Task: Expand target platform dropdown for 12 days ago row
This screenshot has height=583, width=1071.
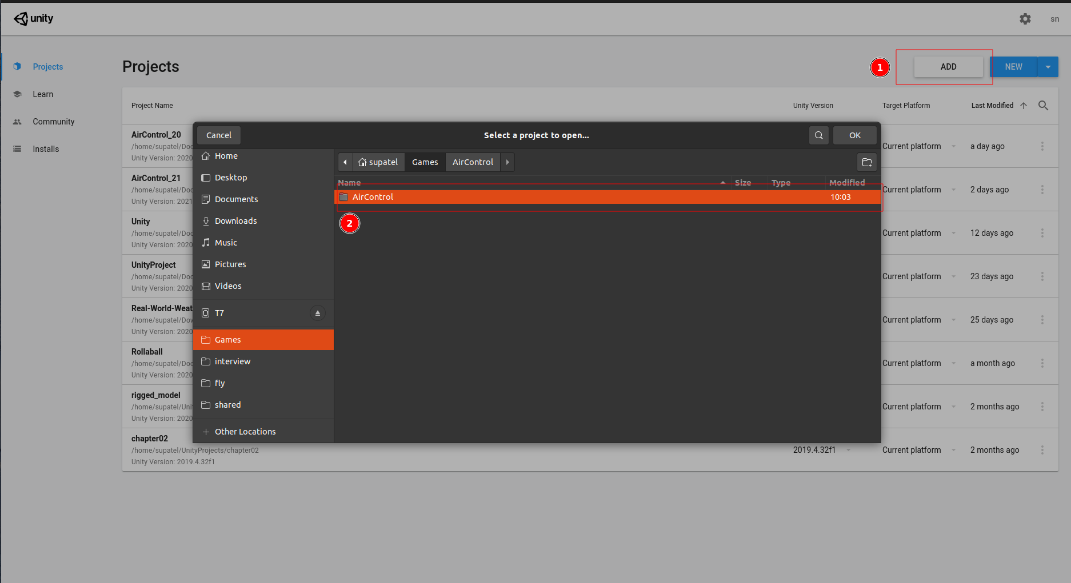Action: pyautogui.click(x=954, y=233)
